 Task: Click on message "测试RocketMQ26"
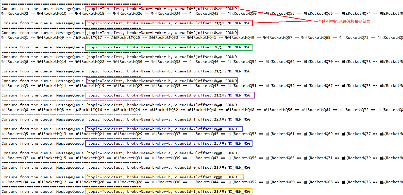click(x=128, y=13)
